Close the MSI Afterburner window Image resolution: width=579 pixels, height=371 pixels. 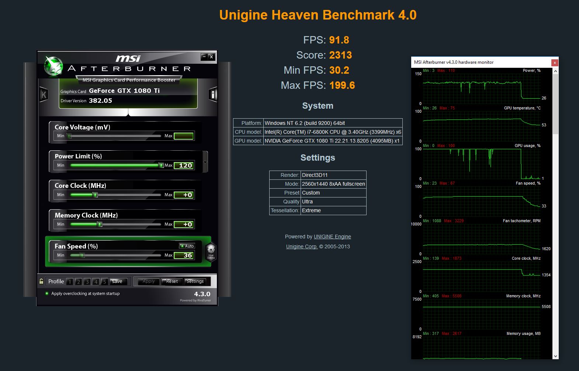pyautogui.click(x=211, y=56)
